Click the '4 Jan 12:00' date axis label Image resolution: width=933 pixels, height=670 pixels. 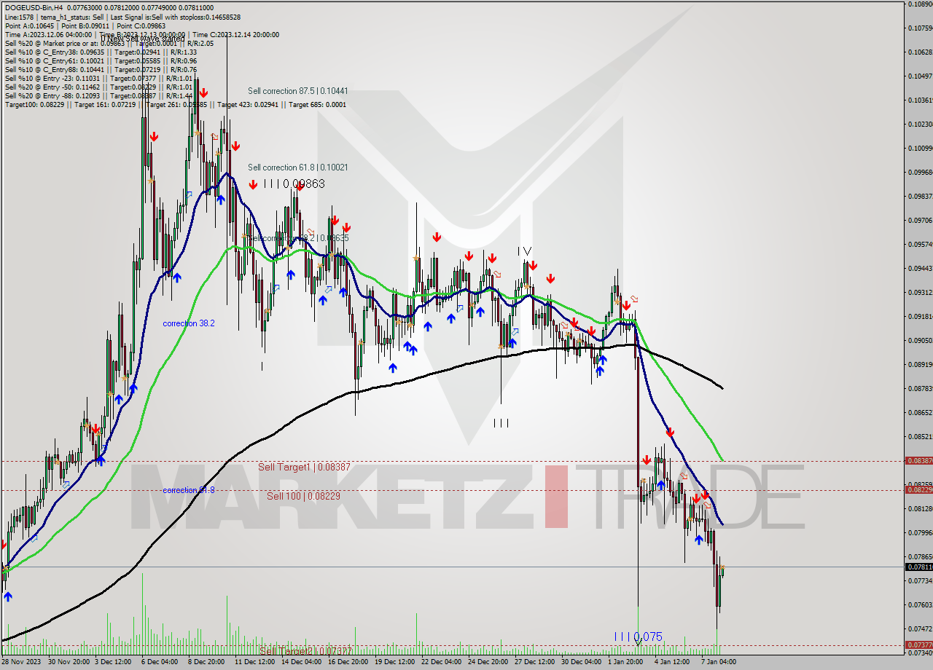pyautogui.click(x=673, y=662)
